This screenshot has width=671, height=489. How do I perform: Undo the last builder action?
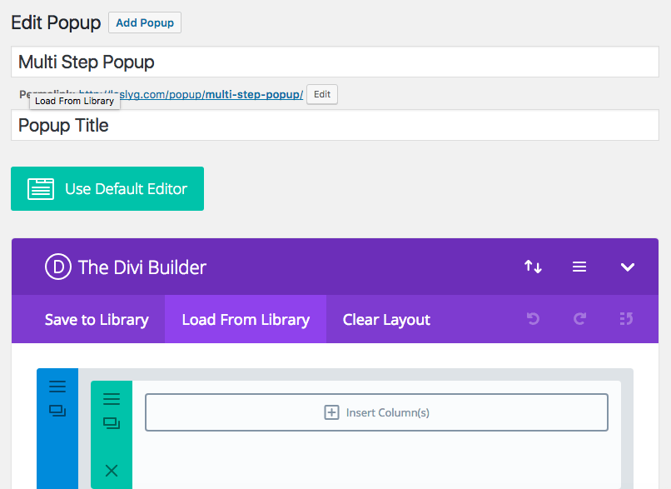point(533,318)
